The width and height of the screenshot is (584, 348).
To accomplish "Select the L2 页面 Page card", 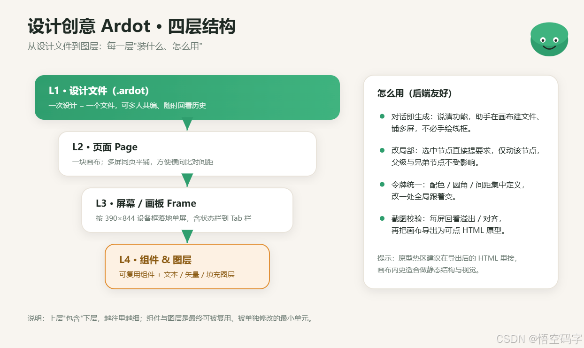I will tap(187, 154).
